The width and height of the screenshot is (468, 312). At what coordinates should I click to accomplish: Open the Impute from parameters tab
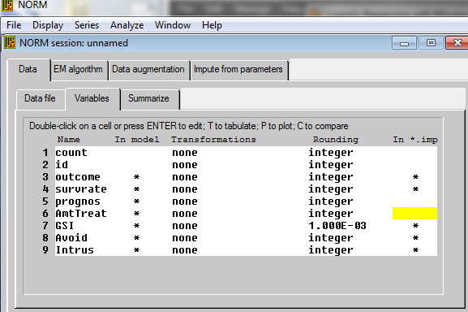[238, 70]
